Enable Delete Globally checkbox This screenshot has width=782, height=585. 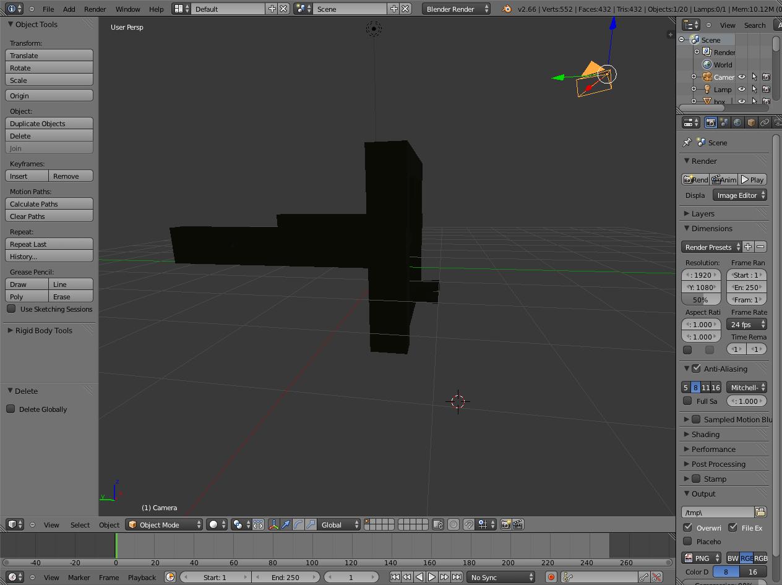click(11, 409)
